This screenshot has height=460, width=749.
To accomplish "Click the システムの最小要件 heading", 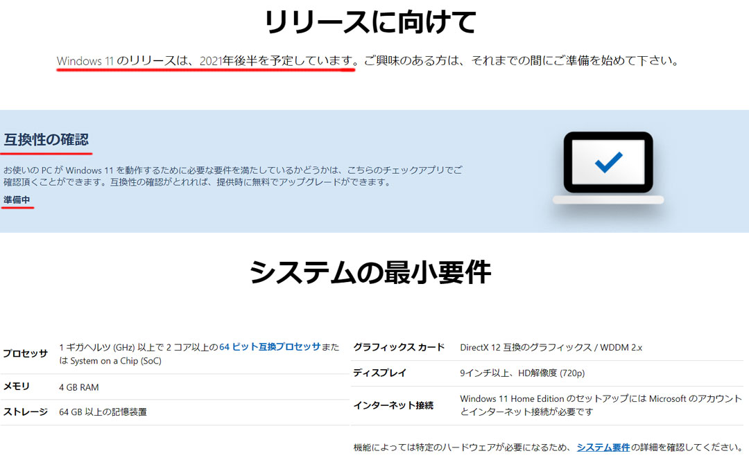I will coord(370,272).
